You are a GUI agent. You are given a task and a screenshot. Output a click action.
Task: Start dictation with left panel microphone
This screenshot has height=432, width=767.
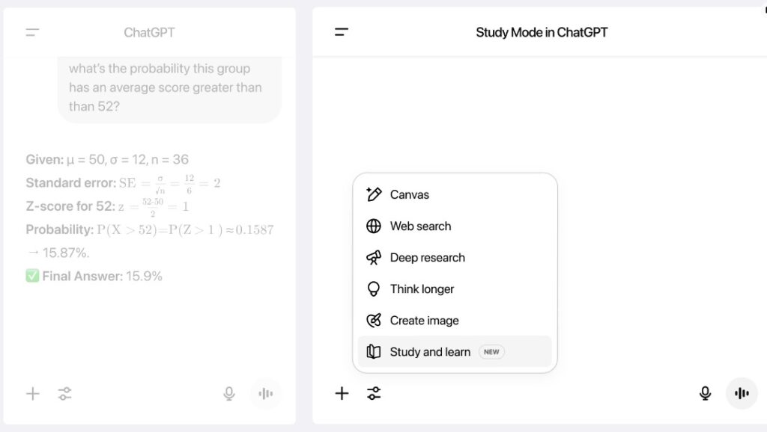click(229, 393)
